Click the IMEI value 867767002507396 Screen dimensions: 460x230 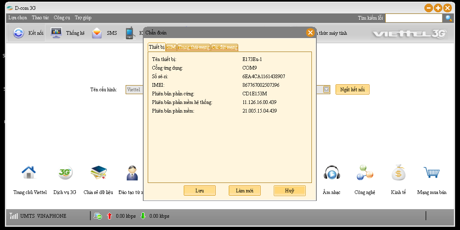click(x=261, y=85)
